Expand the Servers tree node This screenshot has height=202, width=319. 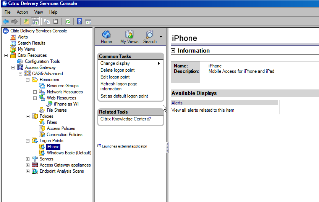click(28, 159)
